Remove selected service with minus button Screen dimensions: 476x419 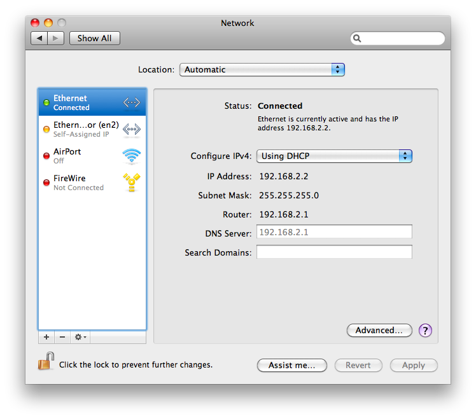pos(62,337)
